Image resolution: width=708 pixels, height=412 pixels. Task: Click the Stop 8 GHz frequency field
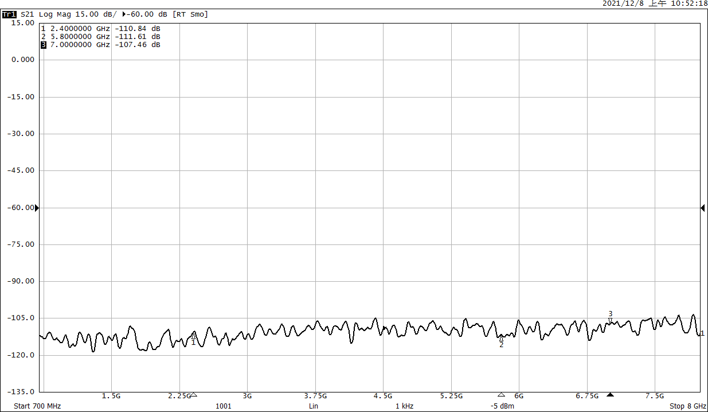point(687,406)
